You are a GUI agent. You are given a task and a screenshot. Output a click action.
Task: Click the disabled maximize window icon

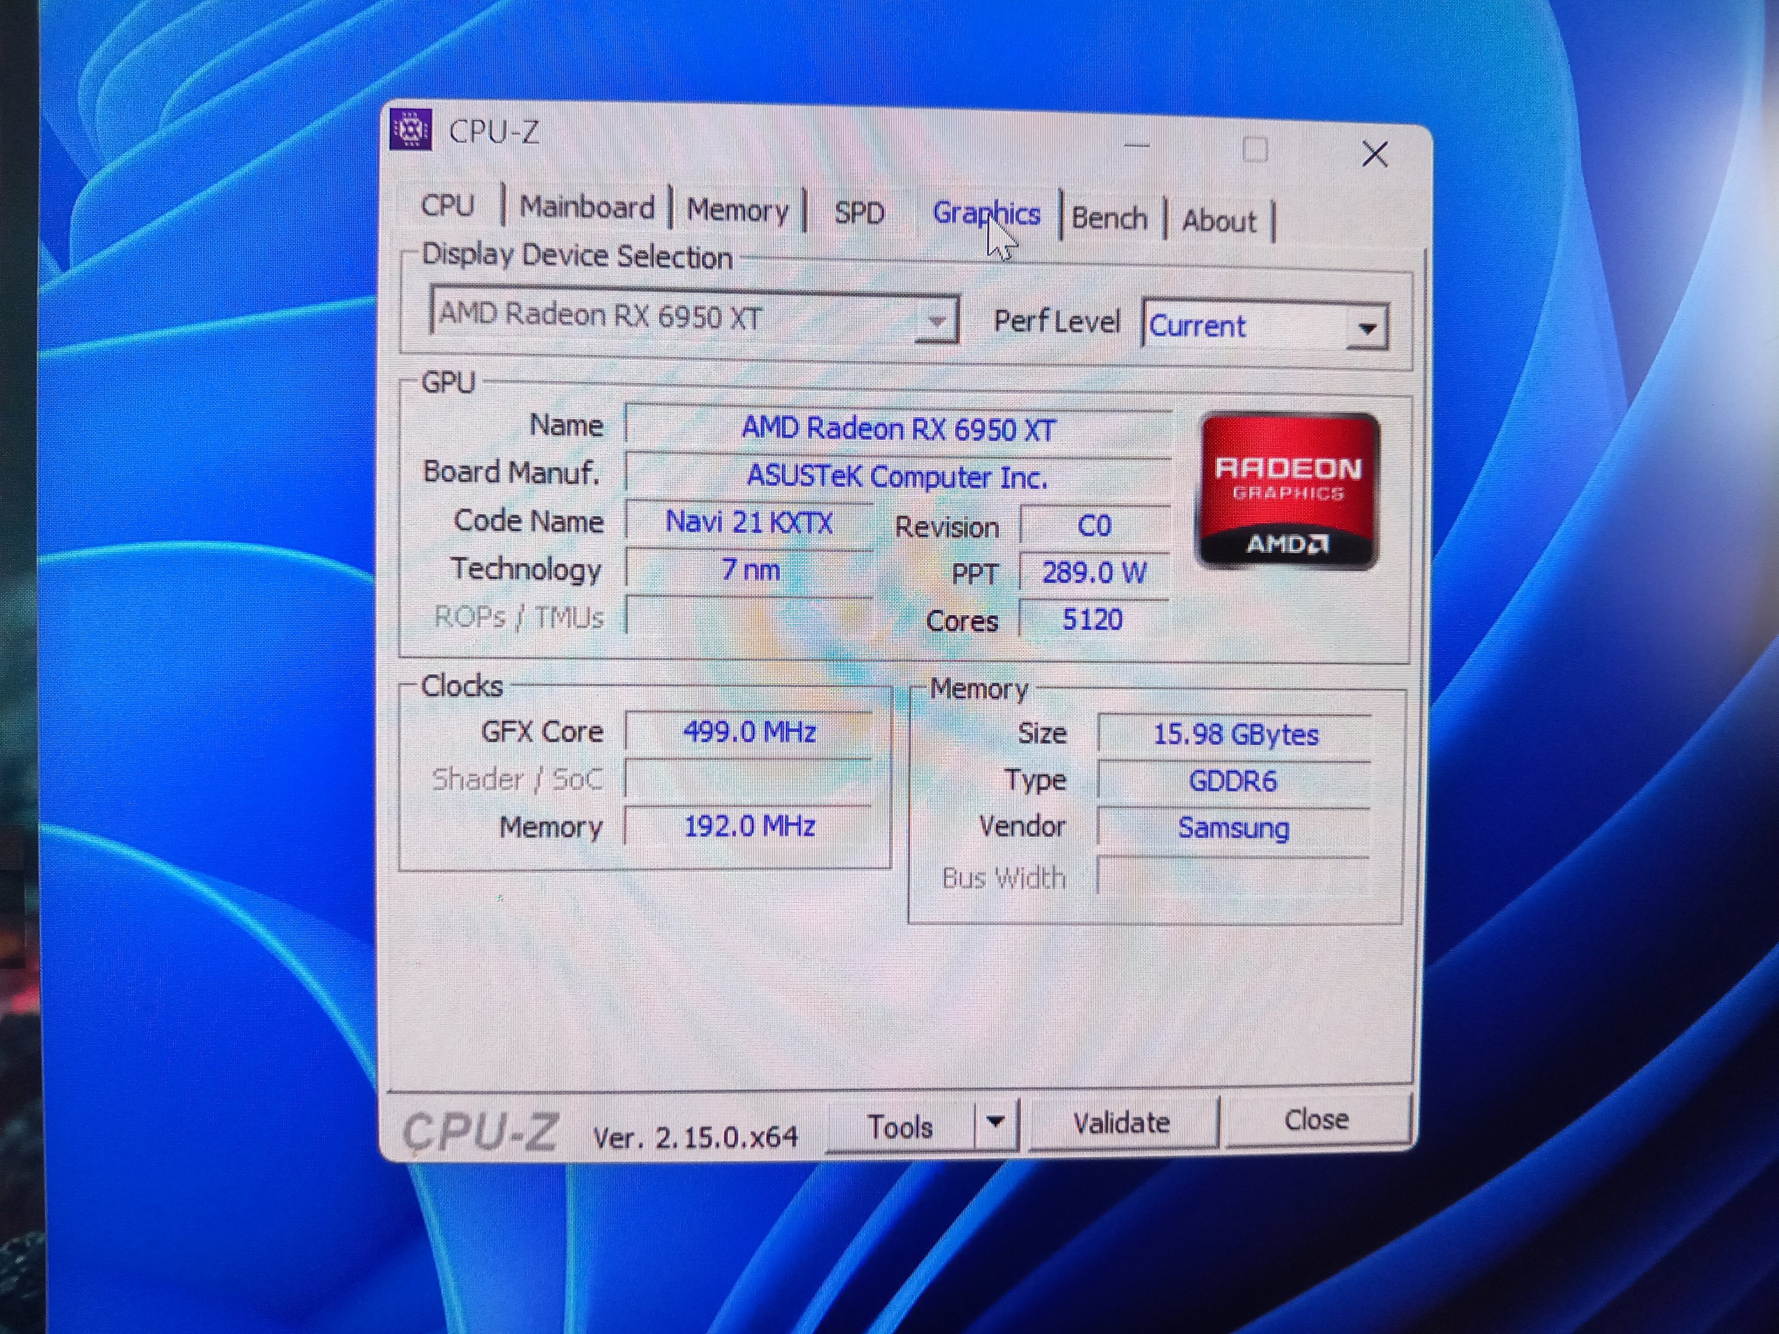(x=1255, y=150)
